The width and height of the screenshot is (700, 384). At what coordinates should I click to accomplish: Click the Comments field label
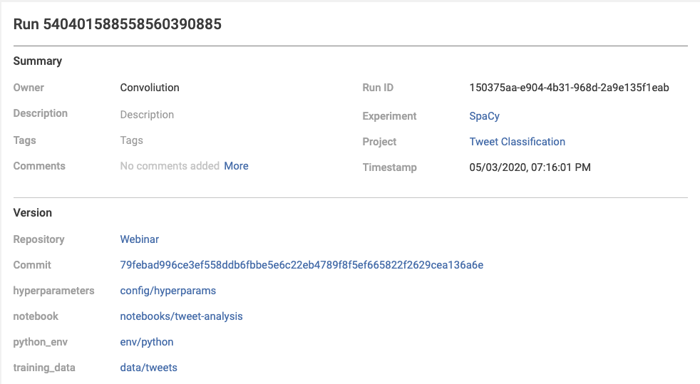[39, 166]
